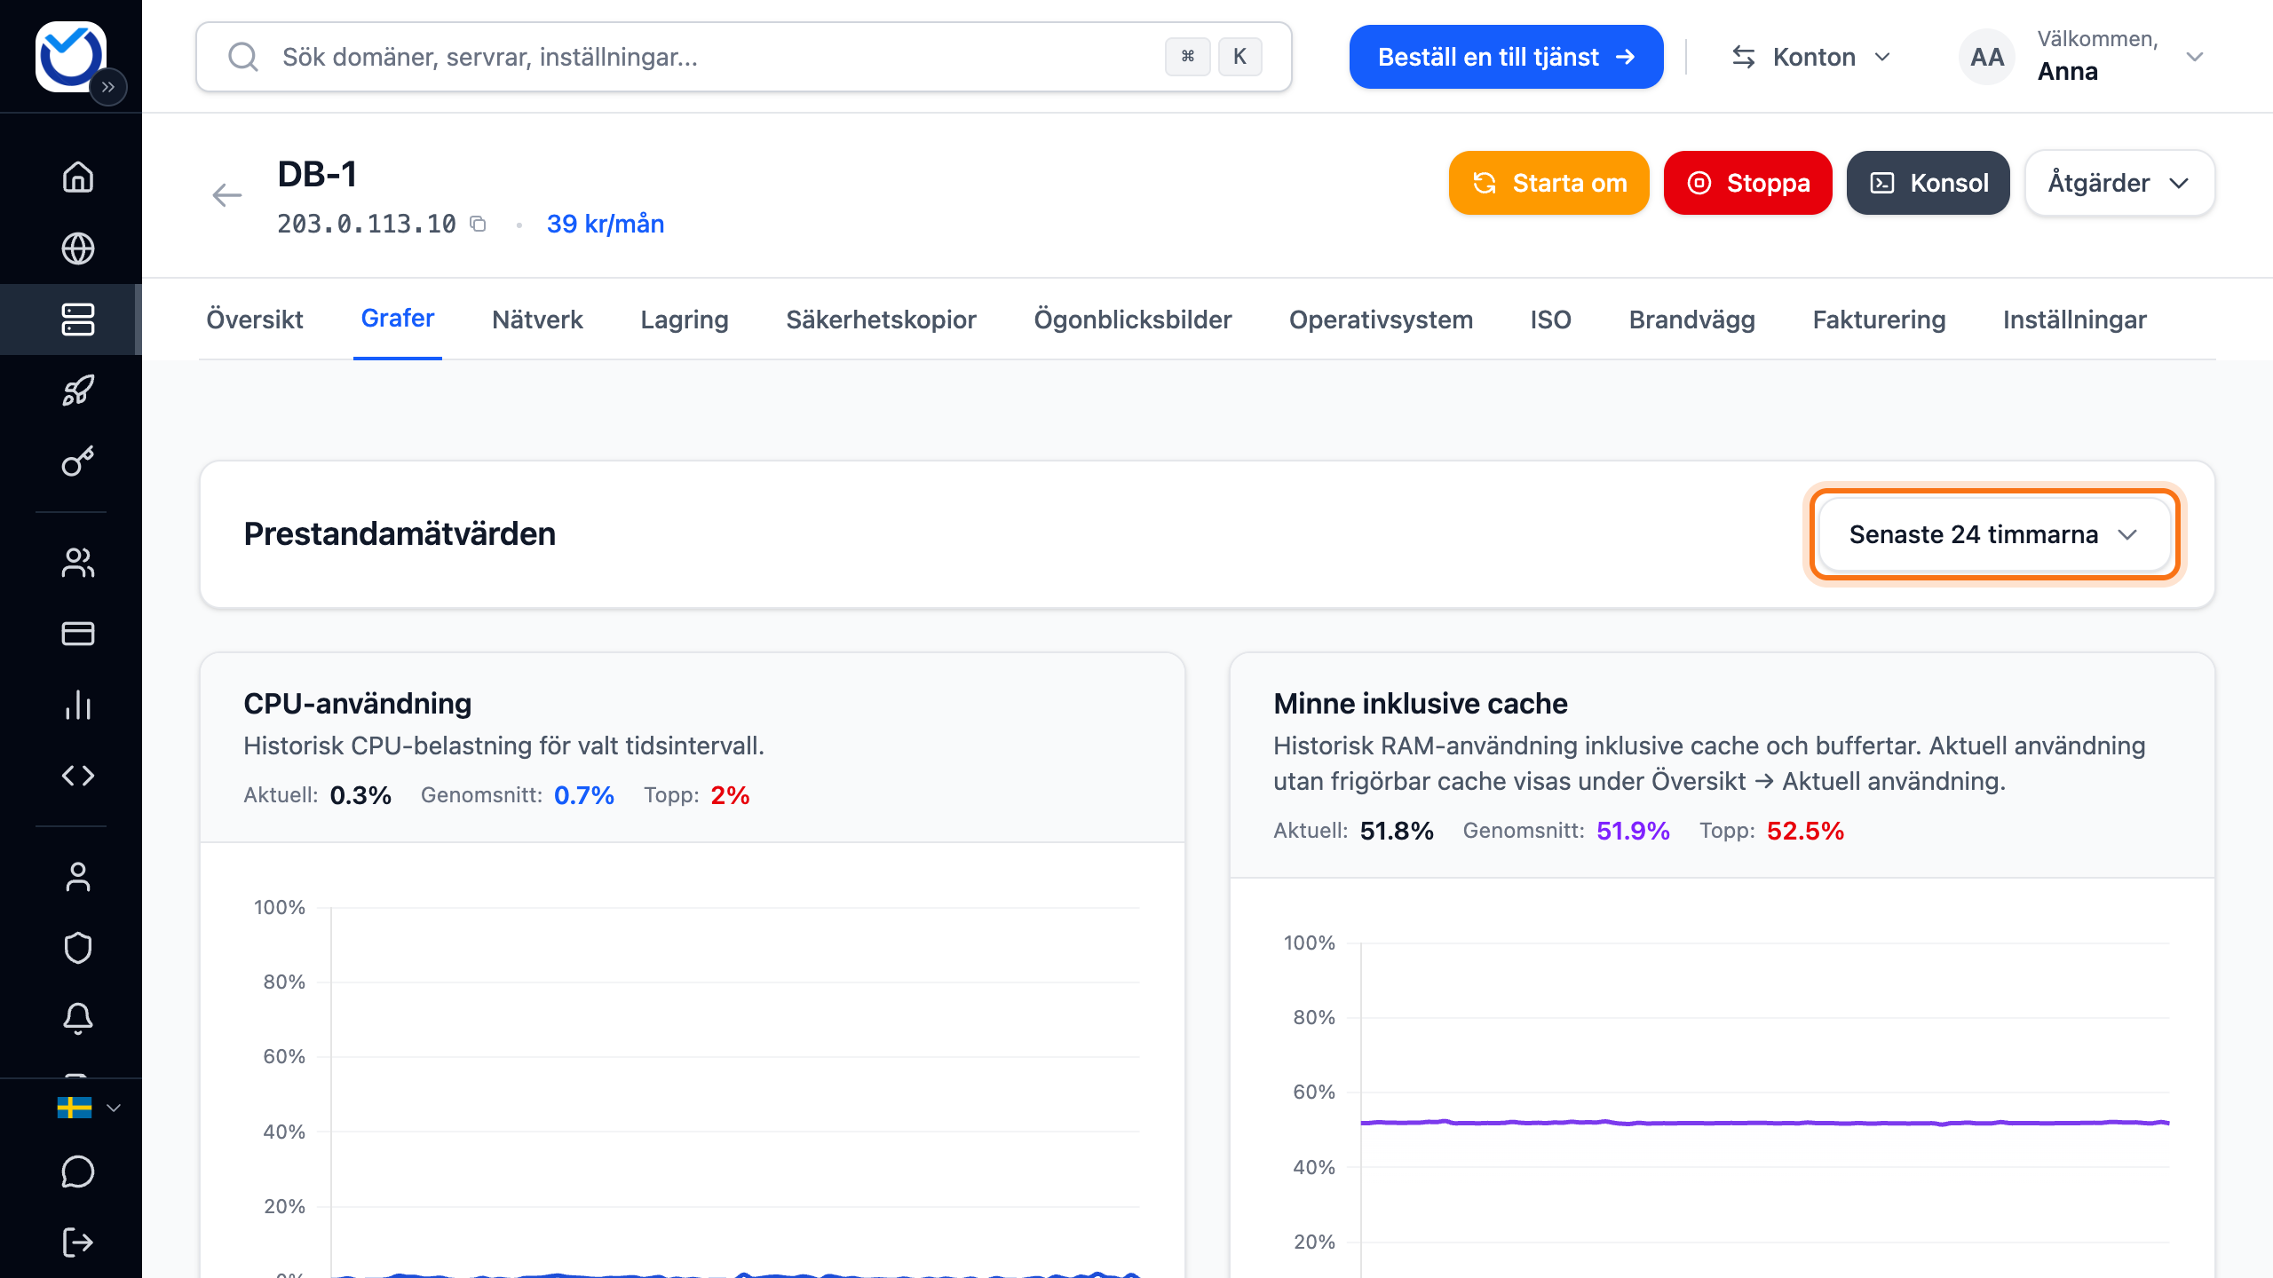Open the domains globe sidebar icon
The width and height of the screenshot is (2273, 1278).
click(x=78, y=248)
